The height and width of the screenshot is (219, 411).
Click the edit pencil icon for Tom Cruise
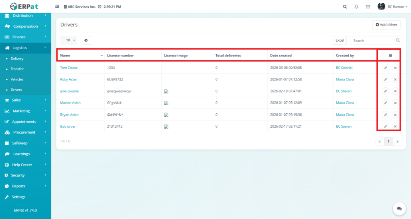click(385, 68)
